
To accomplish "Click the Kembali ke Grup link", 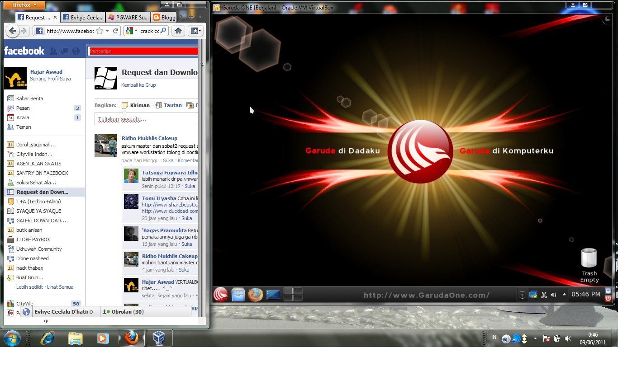I will pyautogui.click(x=138, y=85).
